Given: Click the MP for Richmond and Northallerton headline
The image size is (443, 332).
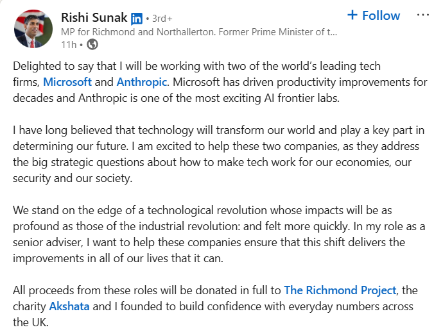Looking at the screenshot, I should coord(199,31).
